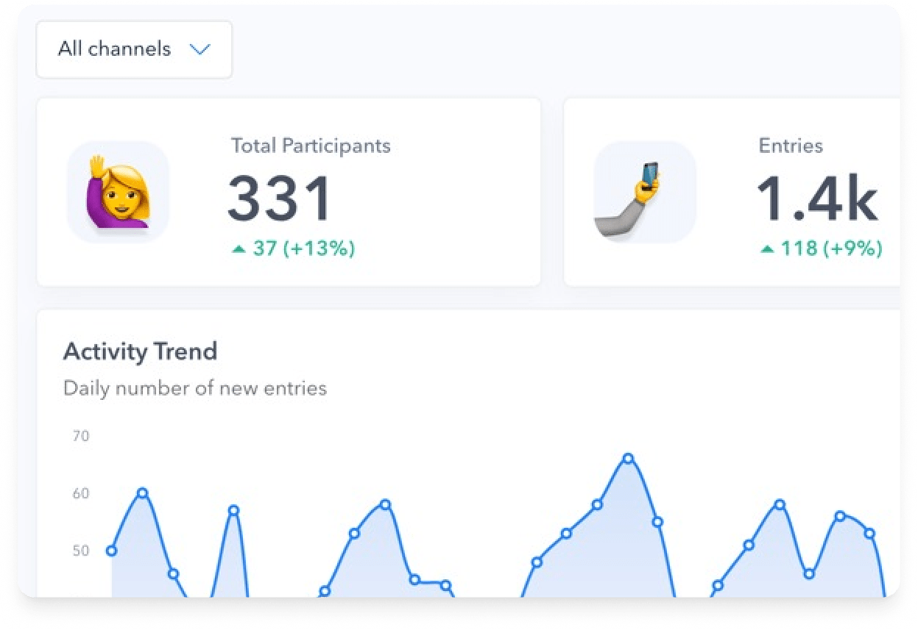Click the 118 (+9%) growth figure

pyautogui.click(x=832, y=248)
